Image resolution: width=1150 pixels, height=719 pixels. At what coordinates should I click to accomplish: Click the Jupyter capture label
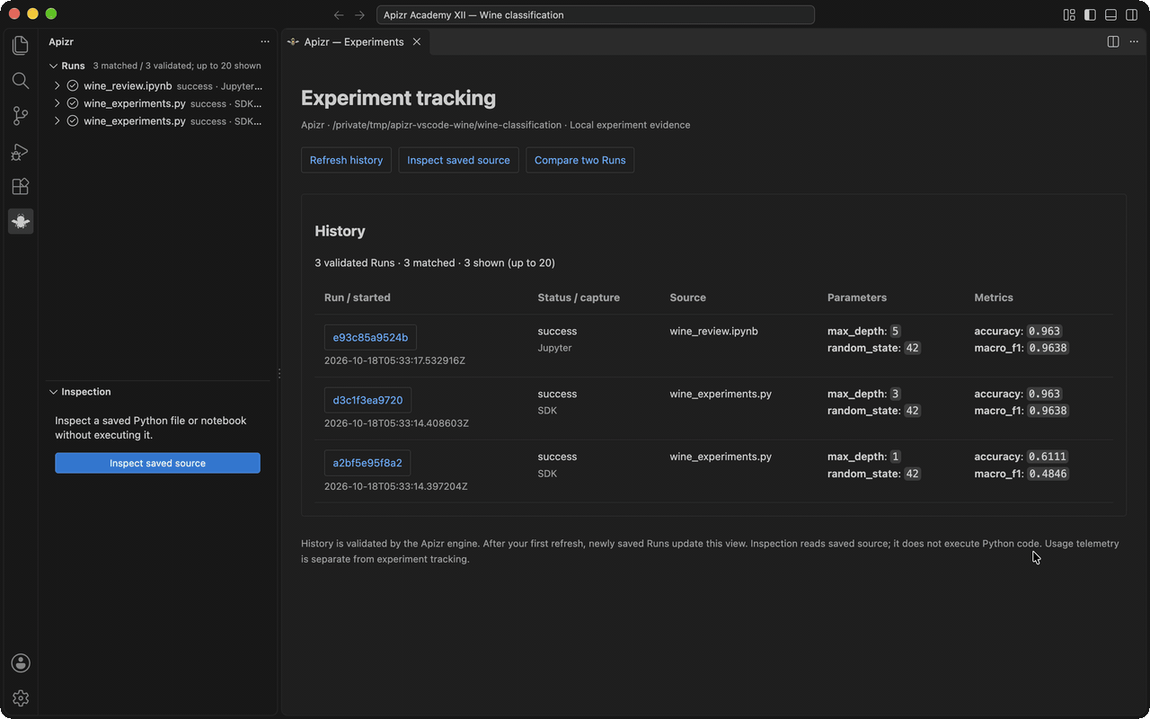(x=554, y=348)
